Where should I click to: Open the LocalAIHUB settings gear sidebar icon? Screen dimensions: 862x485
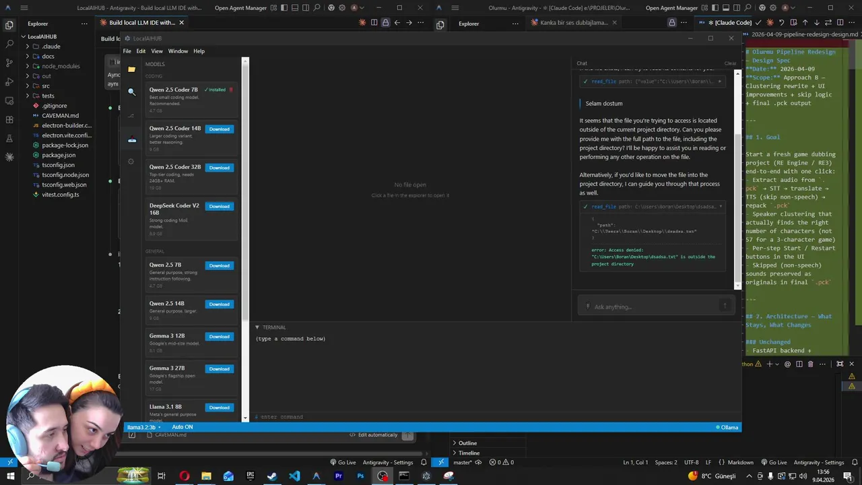(131, 162)
